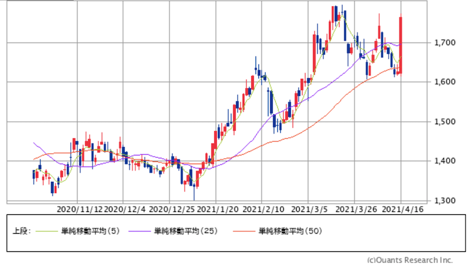Click the 2021/3/5 date label
Screen dimensions: 471x269
point(310,210)
